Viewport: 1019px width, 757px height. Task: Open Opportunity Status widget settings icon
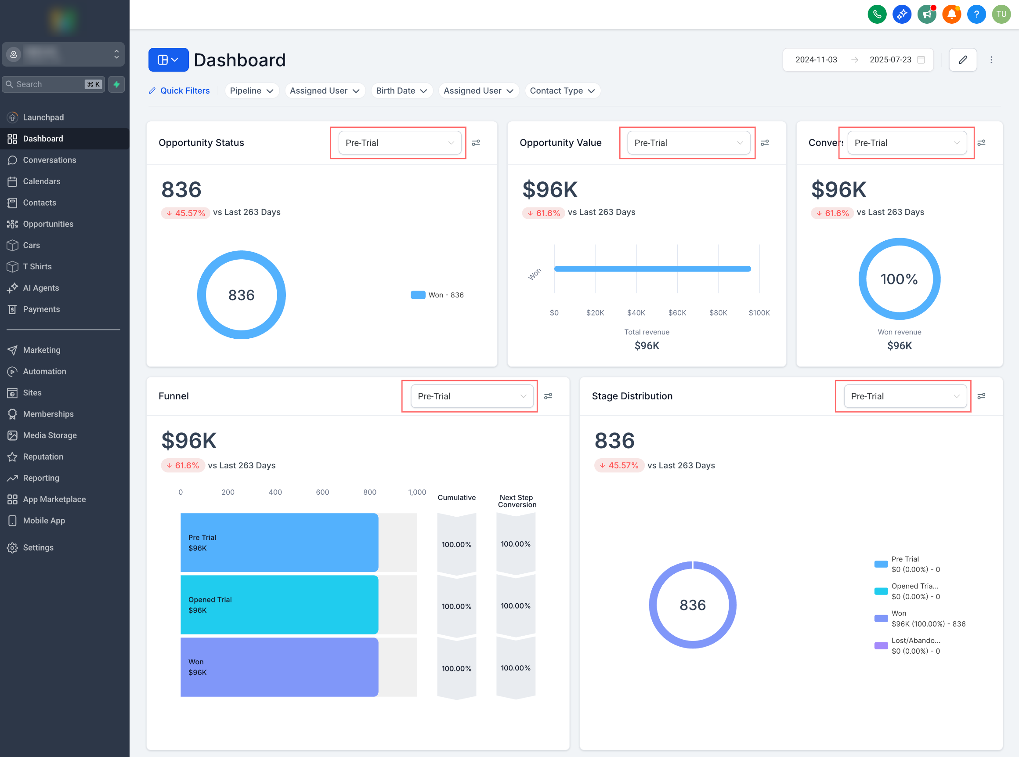476,143
